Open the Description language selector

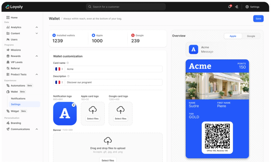pyautogui.click(x=59, y=82)
